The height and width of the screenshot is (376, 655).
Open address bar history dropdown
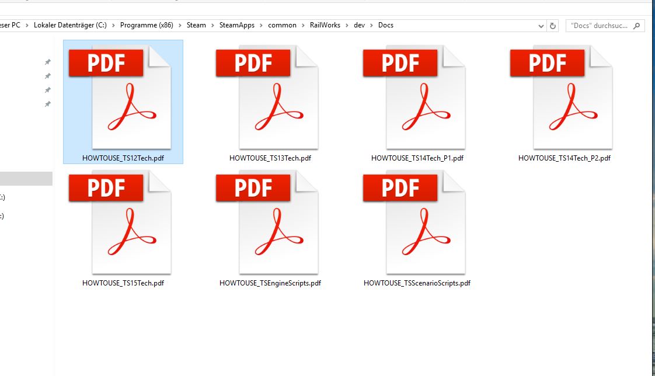tap(541, 26)
